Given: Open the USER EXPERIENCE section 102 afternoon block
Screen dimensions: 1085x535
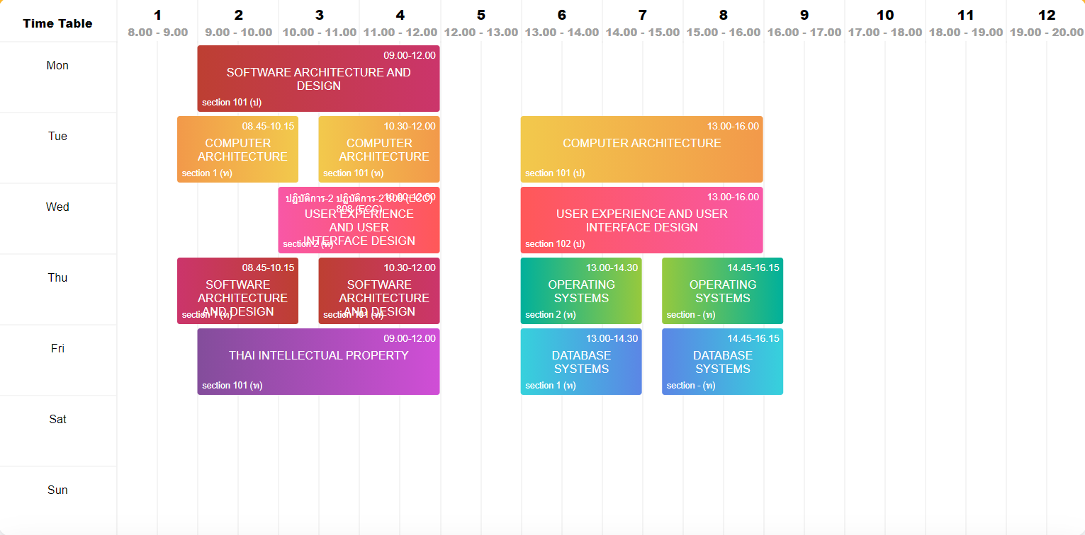Looking at the screenshot, I should pos(641,219).
